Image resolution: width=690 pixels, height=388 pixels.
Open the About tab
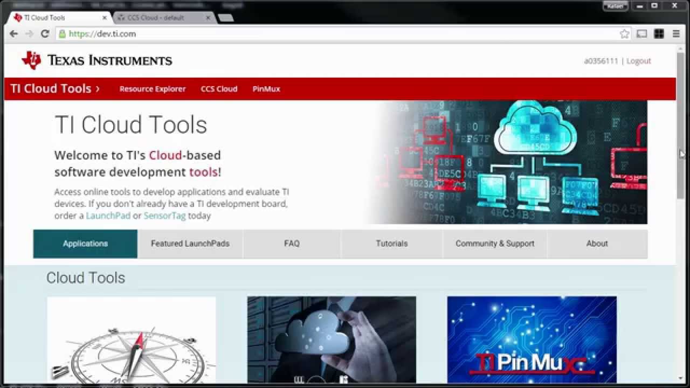pyautogui.click(x=597, y=244)
